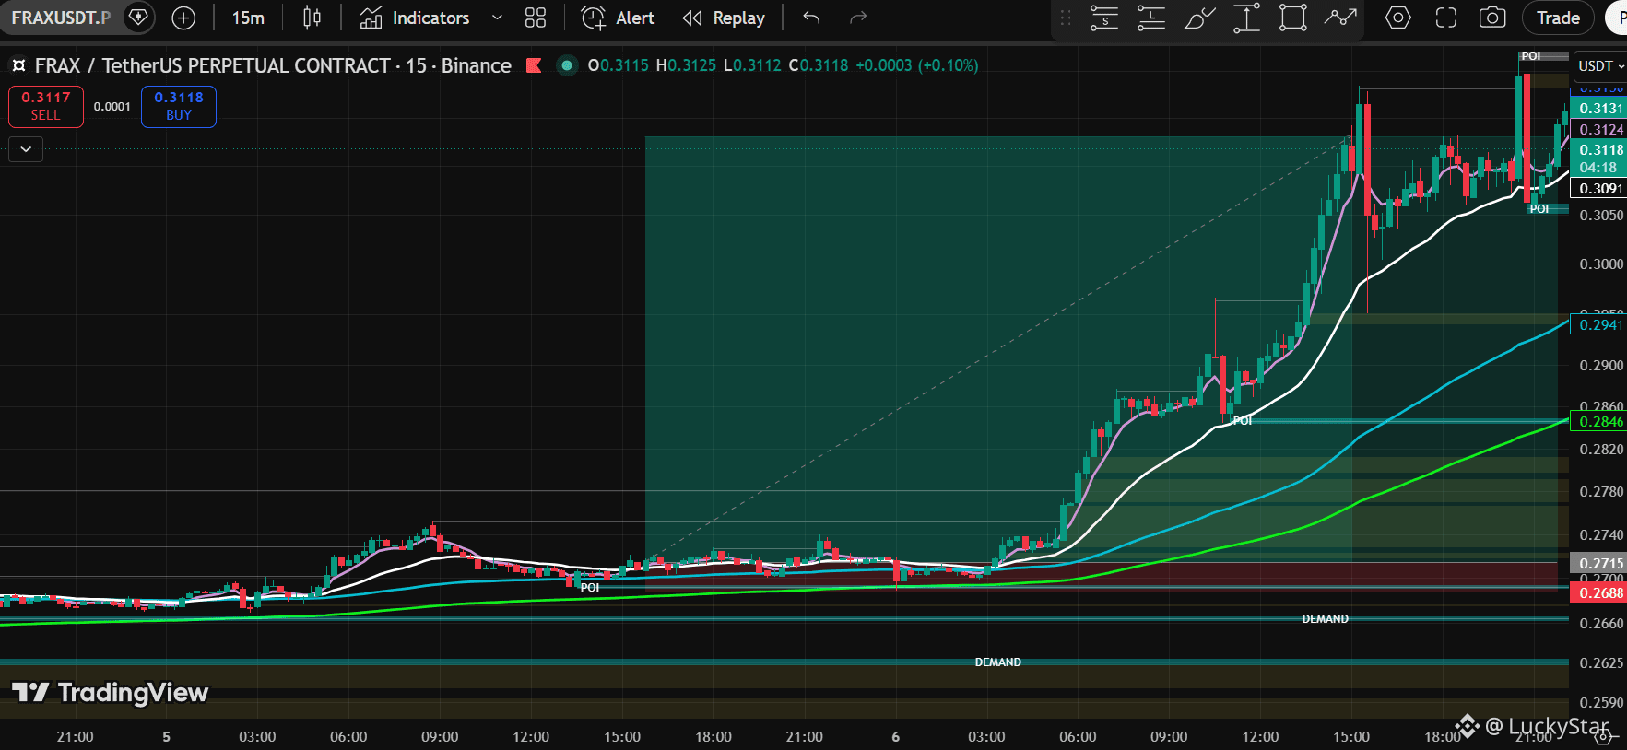The width and height of the screenshot is (1627, 750).
Task: Click the 0.3131 price axis label
Action: (1600, 108)
